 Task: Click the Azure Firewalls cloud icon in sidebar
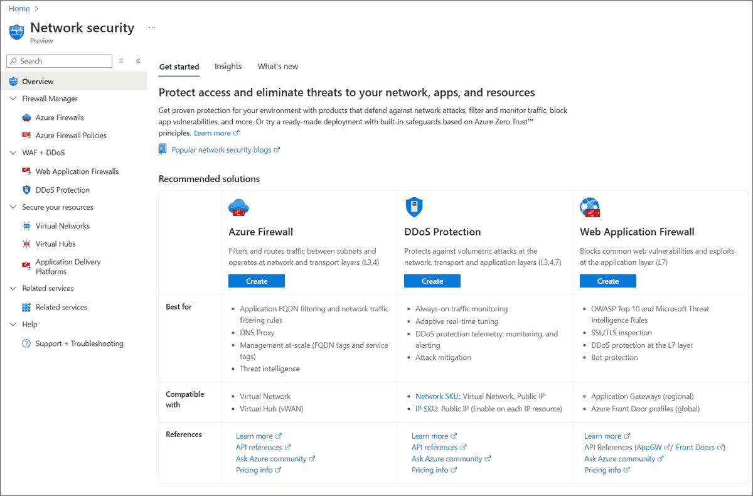tap(26, 117)
